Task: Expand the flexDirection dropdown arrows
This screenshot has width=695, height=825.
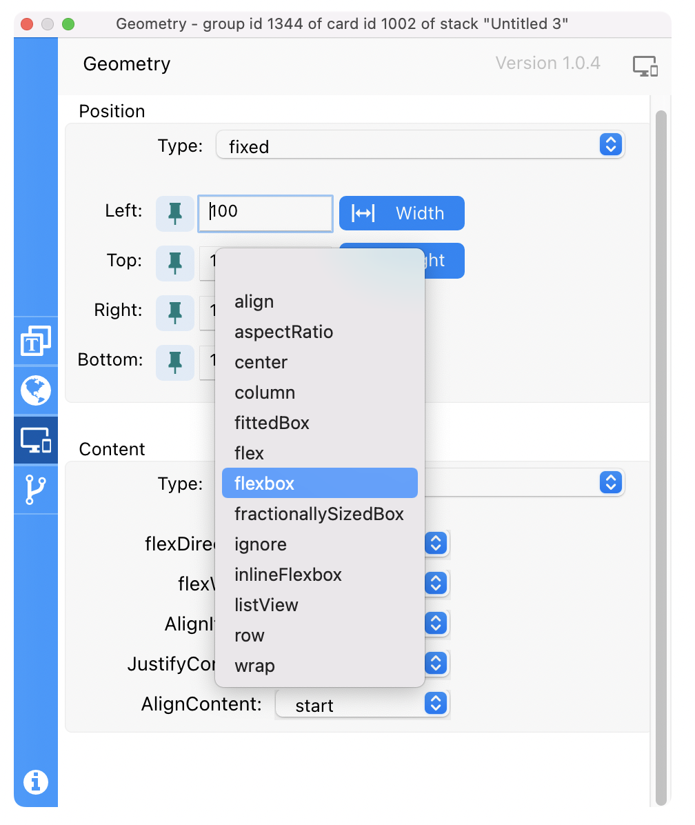Action: point(435,544)
